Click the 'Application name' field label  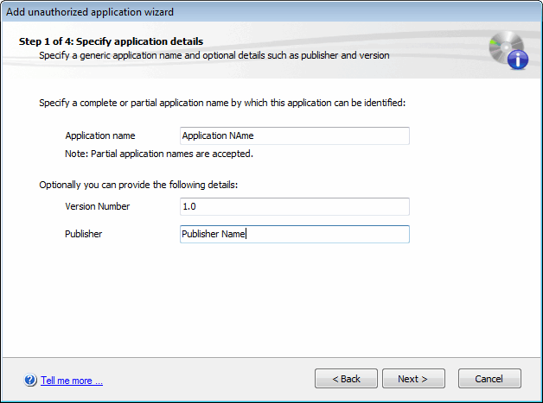coord(100,135)
